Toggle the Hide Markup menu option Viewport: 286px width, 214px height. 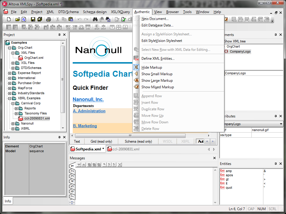pos(152,67)
